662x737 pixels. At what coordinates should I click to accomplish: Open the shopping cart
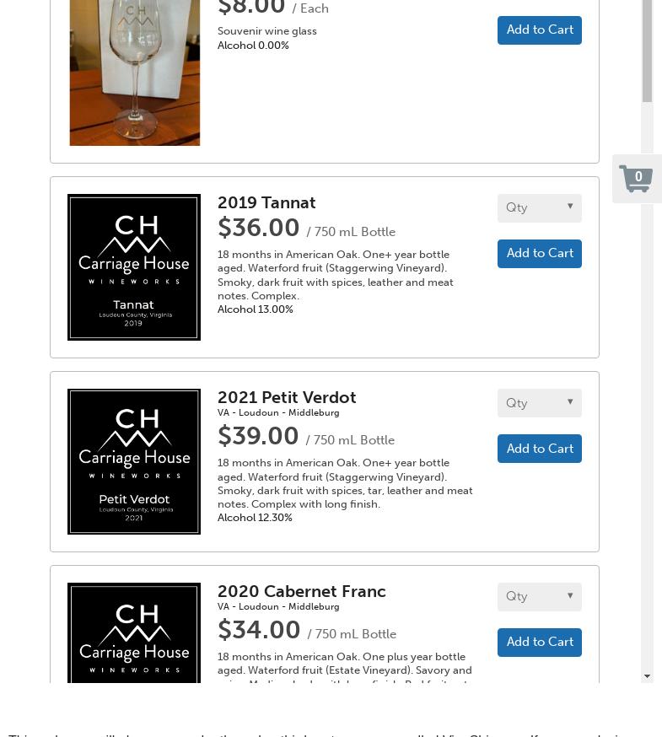click(x=637, y=179)
